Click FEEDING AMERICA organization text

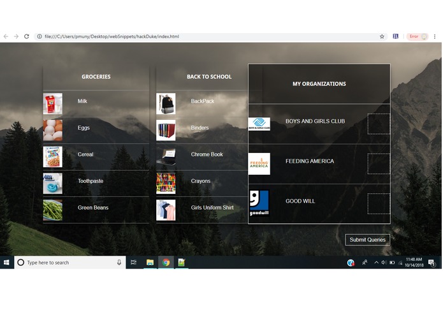tap(310, 161)
